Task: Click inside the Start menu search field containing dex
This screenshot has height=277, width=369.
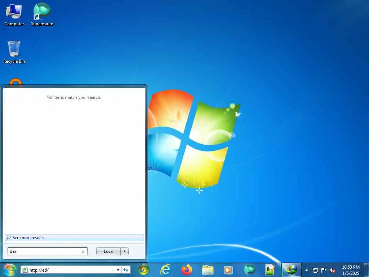Action: [x=47, y=251]
